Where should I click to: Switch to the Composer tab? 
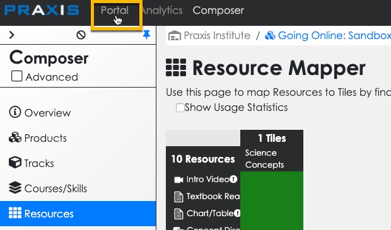(x=218, y=11)
